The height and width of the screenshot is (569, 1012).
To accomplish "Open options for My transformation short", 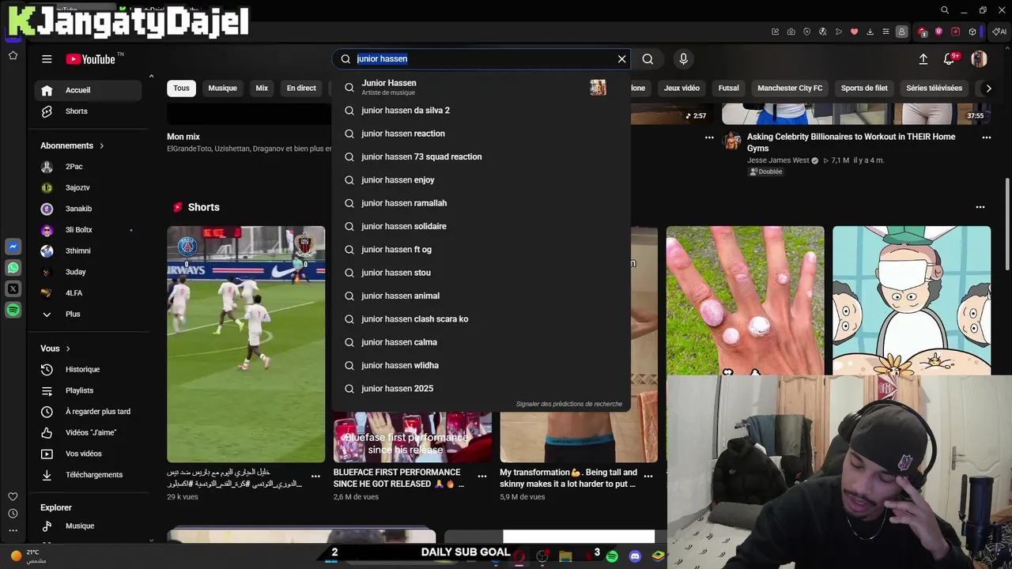I will [x=648, y=477].
